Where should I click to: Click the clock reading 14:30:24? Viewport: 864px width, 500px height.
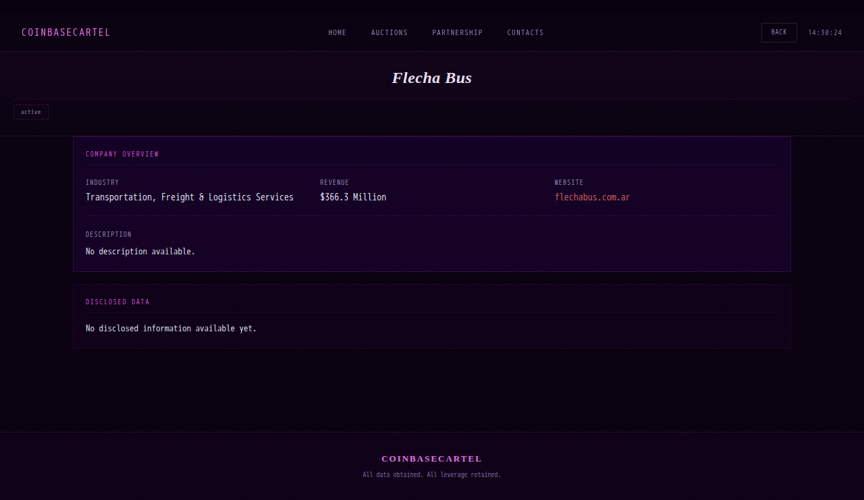(x=825, y=32)
